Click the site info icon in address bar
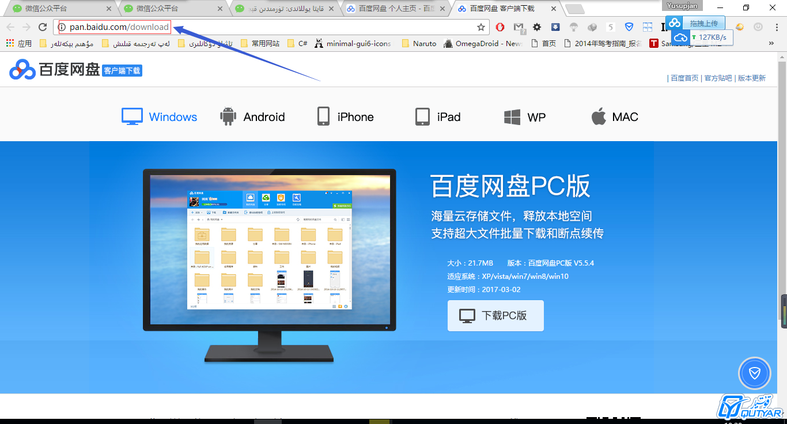The image size is (787, 424). click(x=62, y=27)
